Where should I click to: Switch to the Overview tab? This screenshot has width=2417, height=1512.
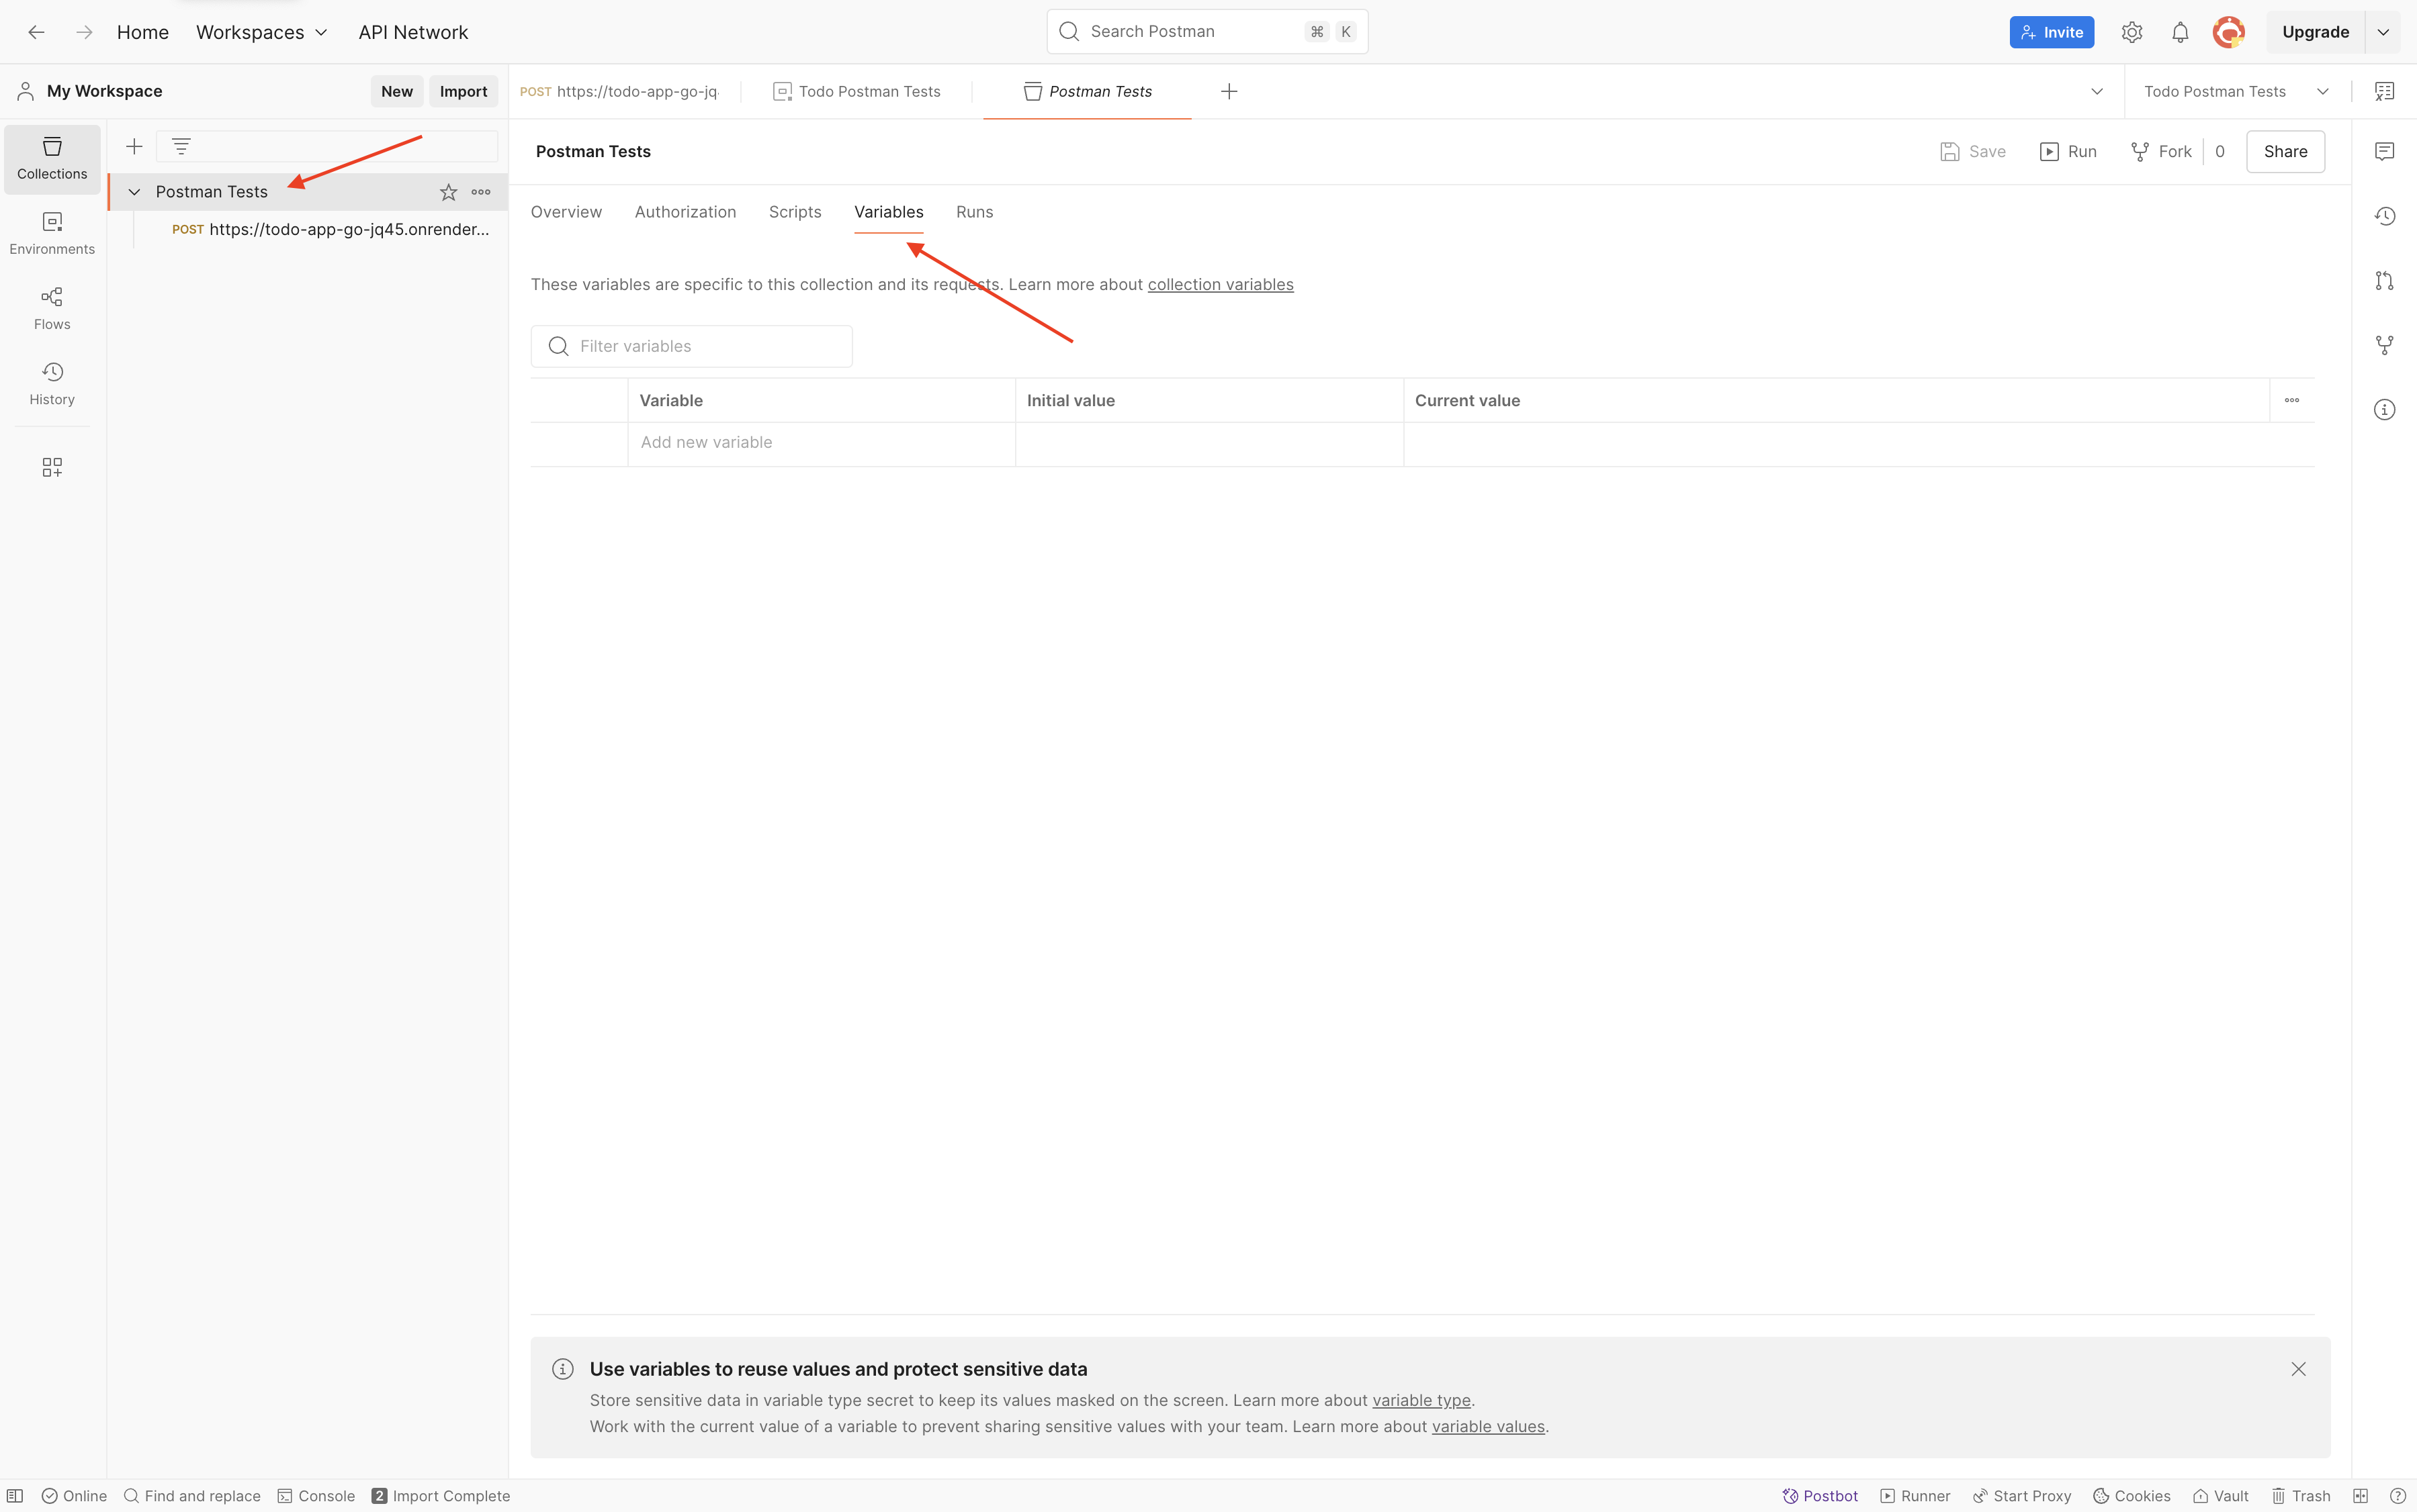(x=566, y=212)
